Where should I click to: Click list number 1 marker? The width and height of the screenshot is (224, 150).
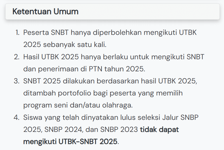pos(17,33)
